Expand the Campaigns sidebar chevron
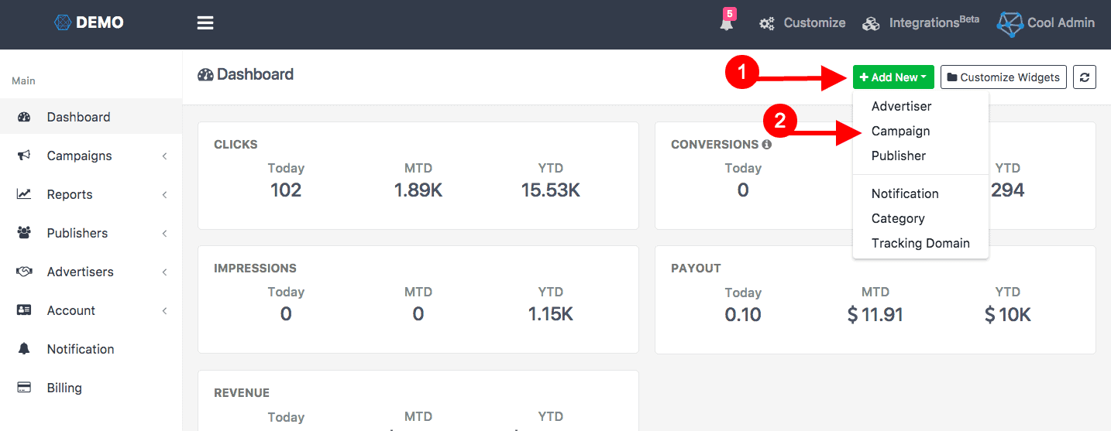The width and height of the screenshot is (1111, 431). point(164,156)
